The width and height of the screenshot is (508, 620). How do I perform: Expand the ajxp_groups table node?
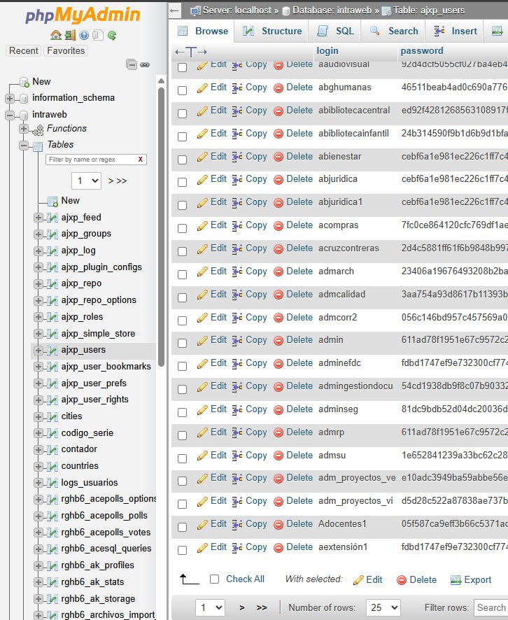[38, 234]
